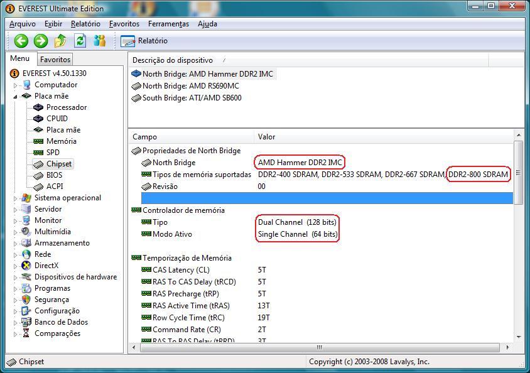Select the SPD memory icon
Screen dimensions: 530x373
pos(38,153)
